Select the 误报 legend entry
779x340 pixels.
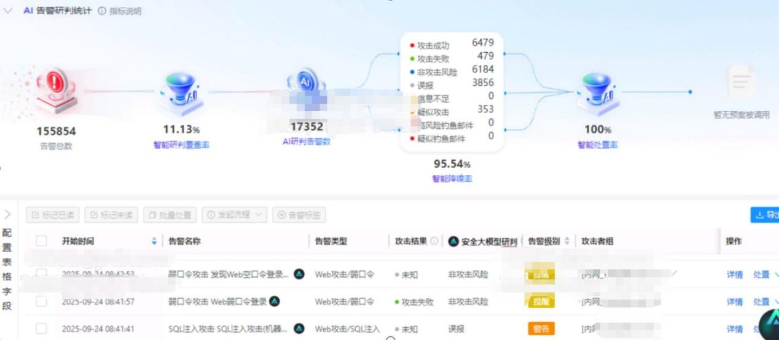pos(421,85)
